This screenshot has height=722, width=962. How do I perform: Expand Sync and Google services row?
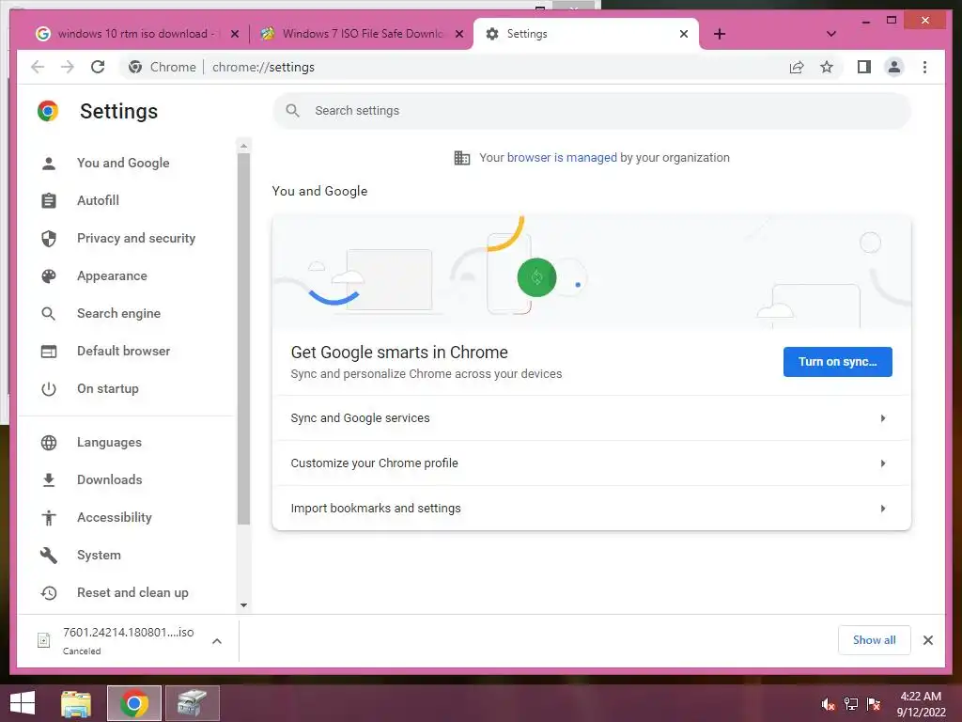[592, 418]
